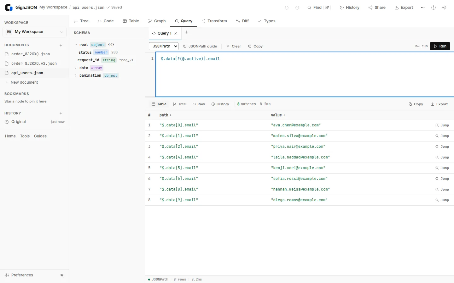Jump to kenji.mori@example.com result
Viewport: 454px width, 283px height.
click(x=442, y=168)
